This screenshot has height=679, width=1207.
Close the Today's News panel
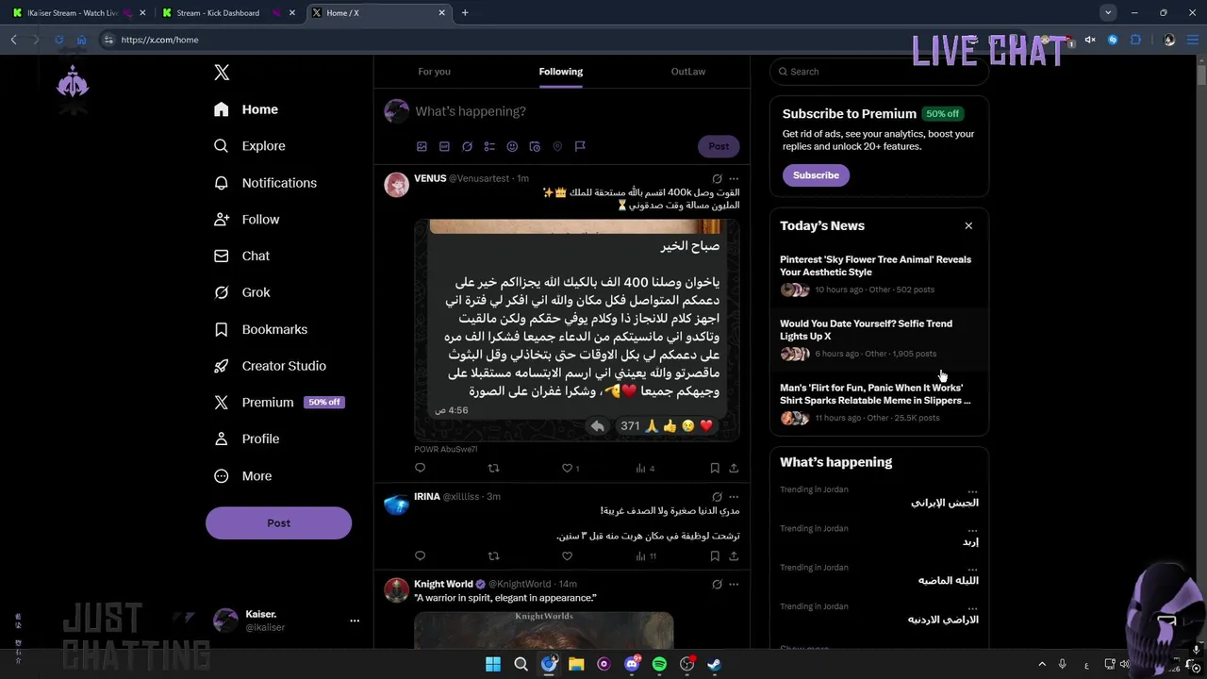click(968, 226)
